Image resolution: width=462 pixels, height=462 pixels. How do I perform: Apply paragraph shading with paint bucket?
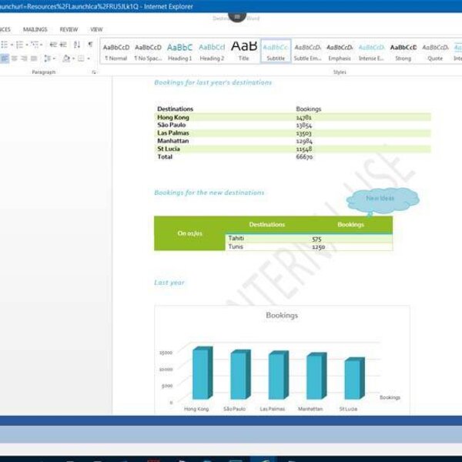tap(66, 59)
